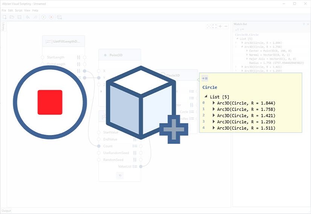Expand Arc3D R = 1.844 in Watch list panel

242,43
